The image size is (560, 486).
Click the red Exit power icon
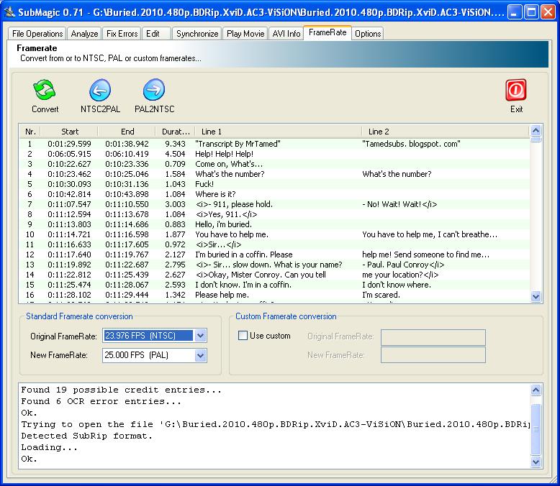click(x=515, y=90)
